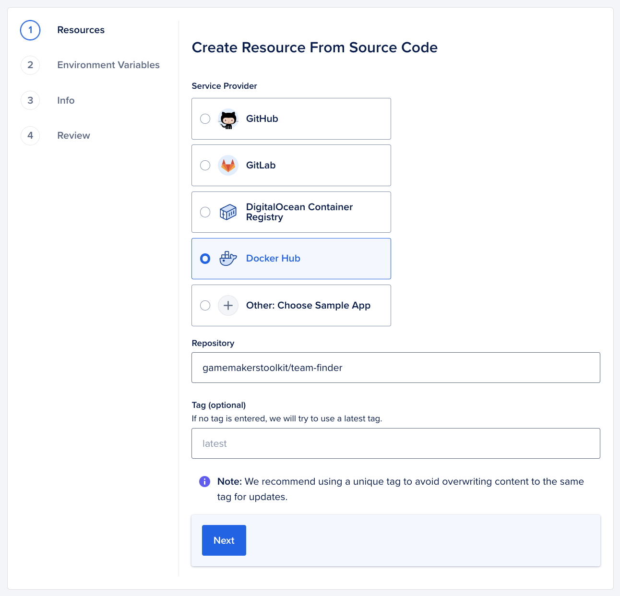Click the Docker Hub label text
The width and height of the screenshot is (620, 596).
point(273,258)
